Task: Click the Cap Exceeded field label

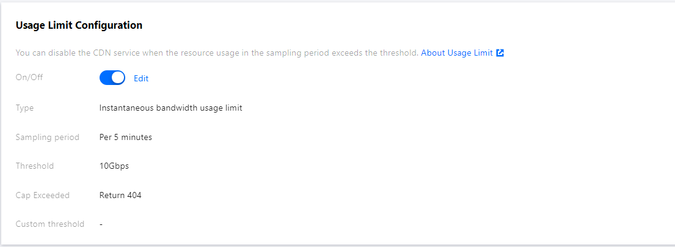Action: 42,196
